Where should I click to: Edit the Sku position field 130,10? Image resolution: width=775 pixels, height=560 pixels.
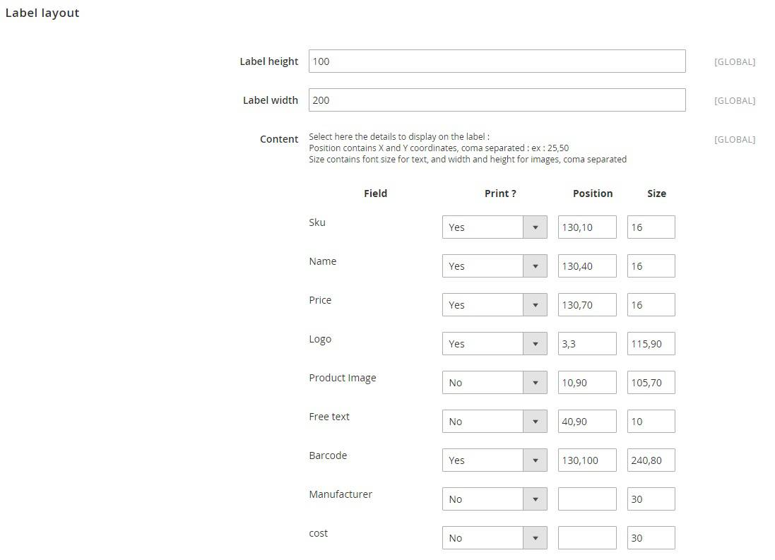(587, 227)
